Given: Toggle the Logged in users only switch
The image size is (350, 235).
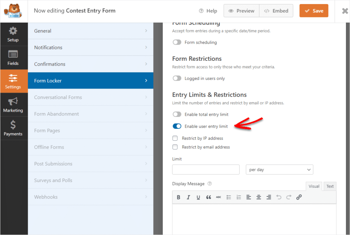Looking at the screenshot, I should 177,78.
